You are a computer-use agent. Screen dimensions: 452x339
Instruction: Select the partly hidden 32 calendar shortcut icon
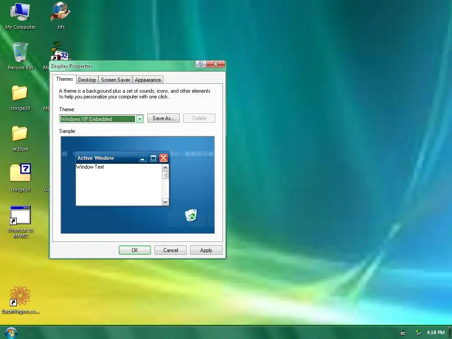click(x=61, y=51)
